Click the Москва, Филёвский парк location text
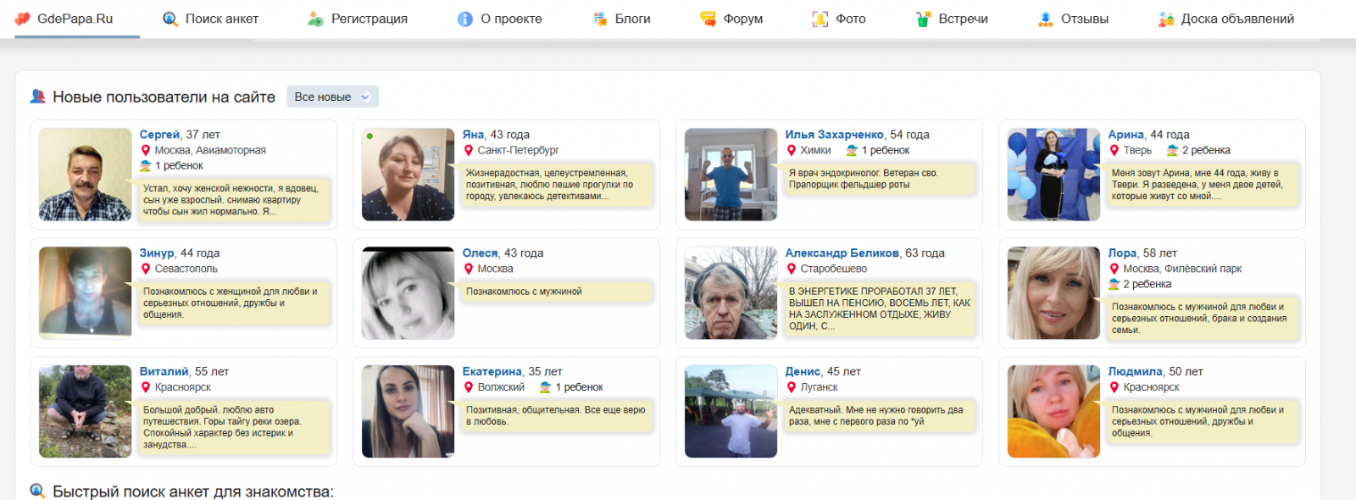The height and width of the screenshot is (500, 1356). tap(1182, 269)
